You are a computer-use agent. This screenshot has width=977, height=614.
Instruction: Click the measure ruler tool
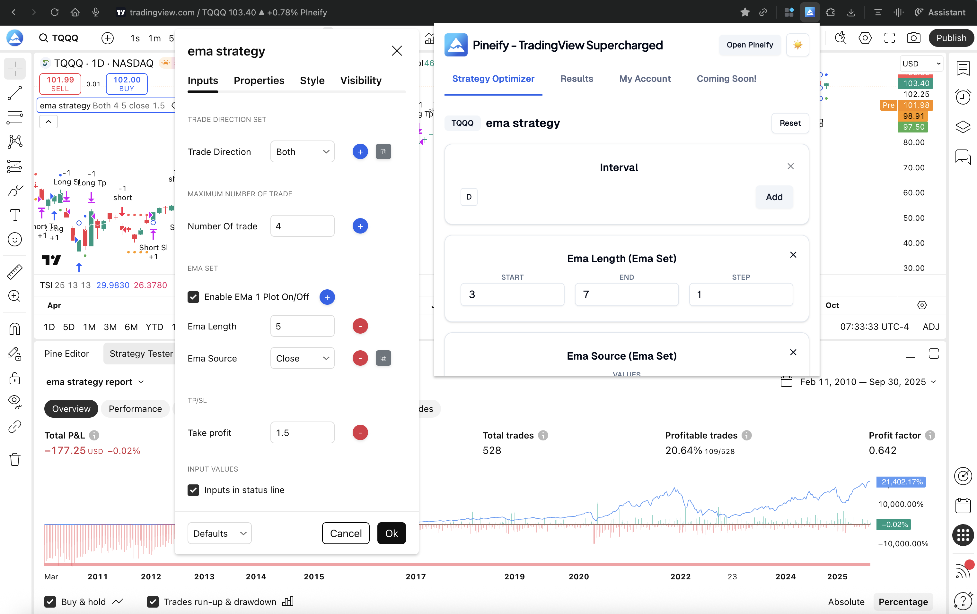click(x=14, y=271)
